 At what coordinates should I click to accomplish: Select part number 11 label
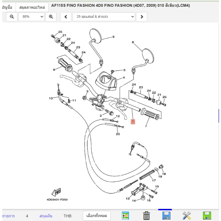pos(74,100)
